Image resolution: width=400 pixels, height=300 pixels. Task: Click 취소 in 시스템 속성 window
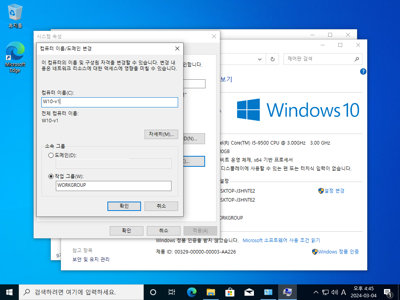pyautogui.click(x=164, y=231)
